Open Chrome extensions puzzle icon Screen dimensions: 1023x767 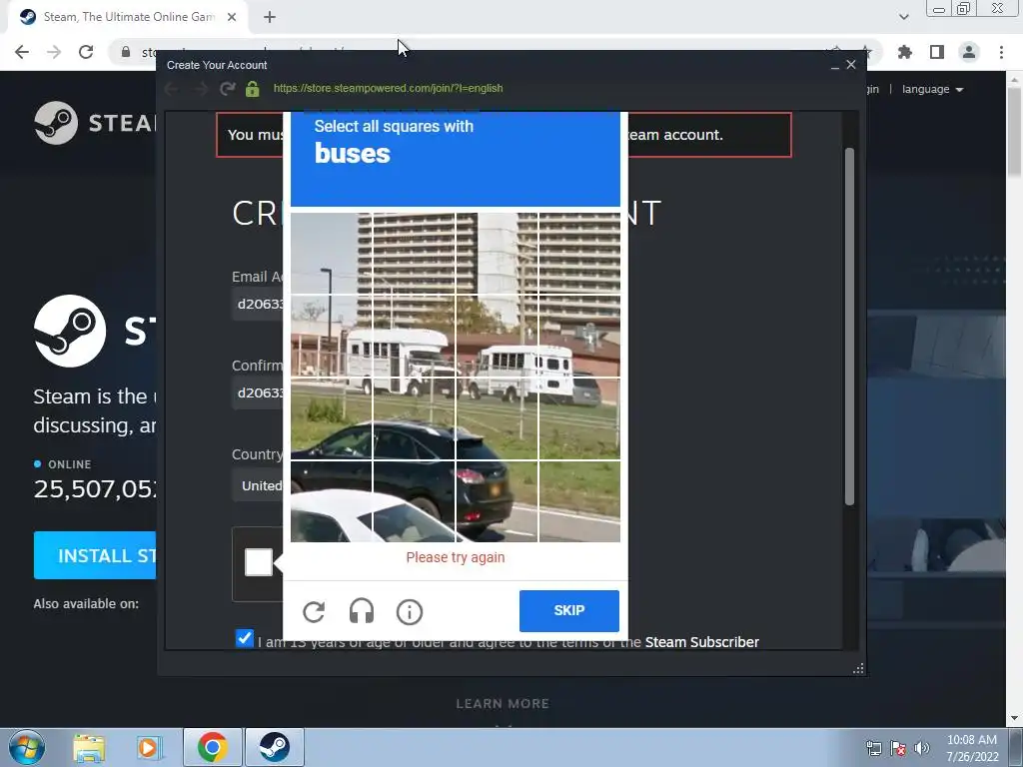(x=905, y=52)
